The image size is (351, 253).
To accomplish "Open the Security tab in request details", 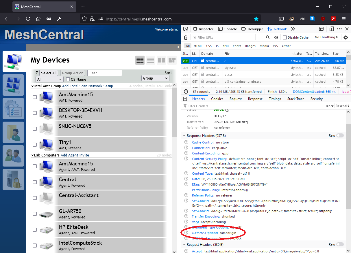I will point(317,99).
